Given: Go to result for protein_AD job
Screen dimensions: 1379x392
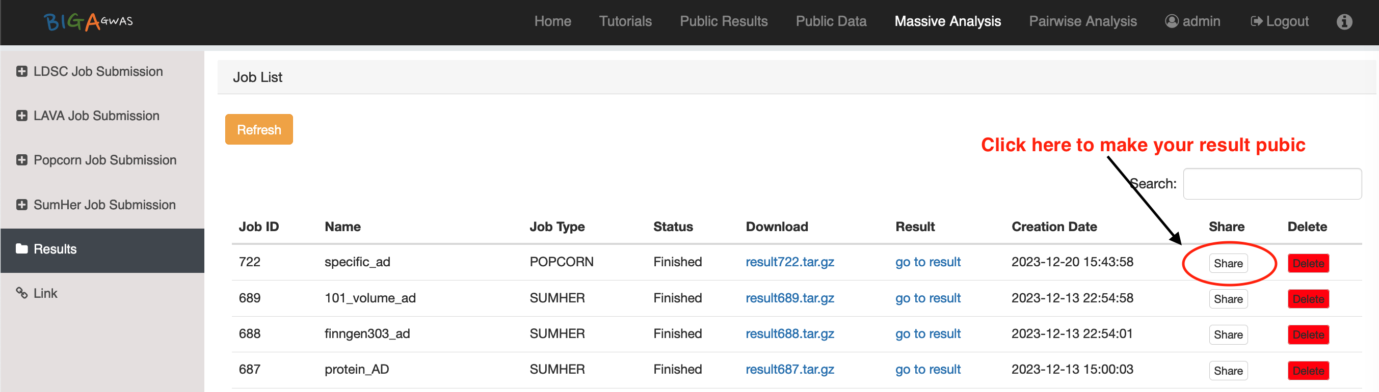Looking at the screenshot, I should tap(927, 370).
